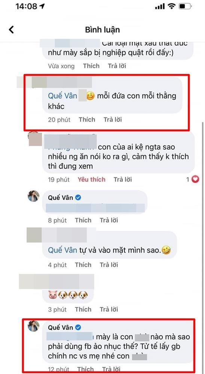Reply to the 'mỗi đứa con' comment

click(113, 120)
